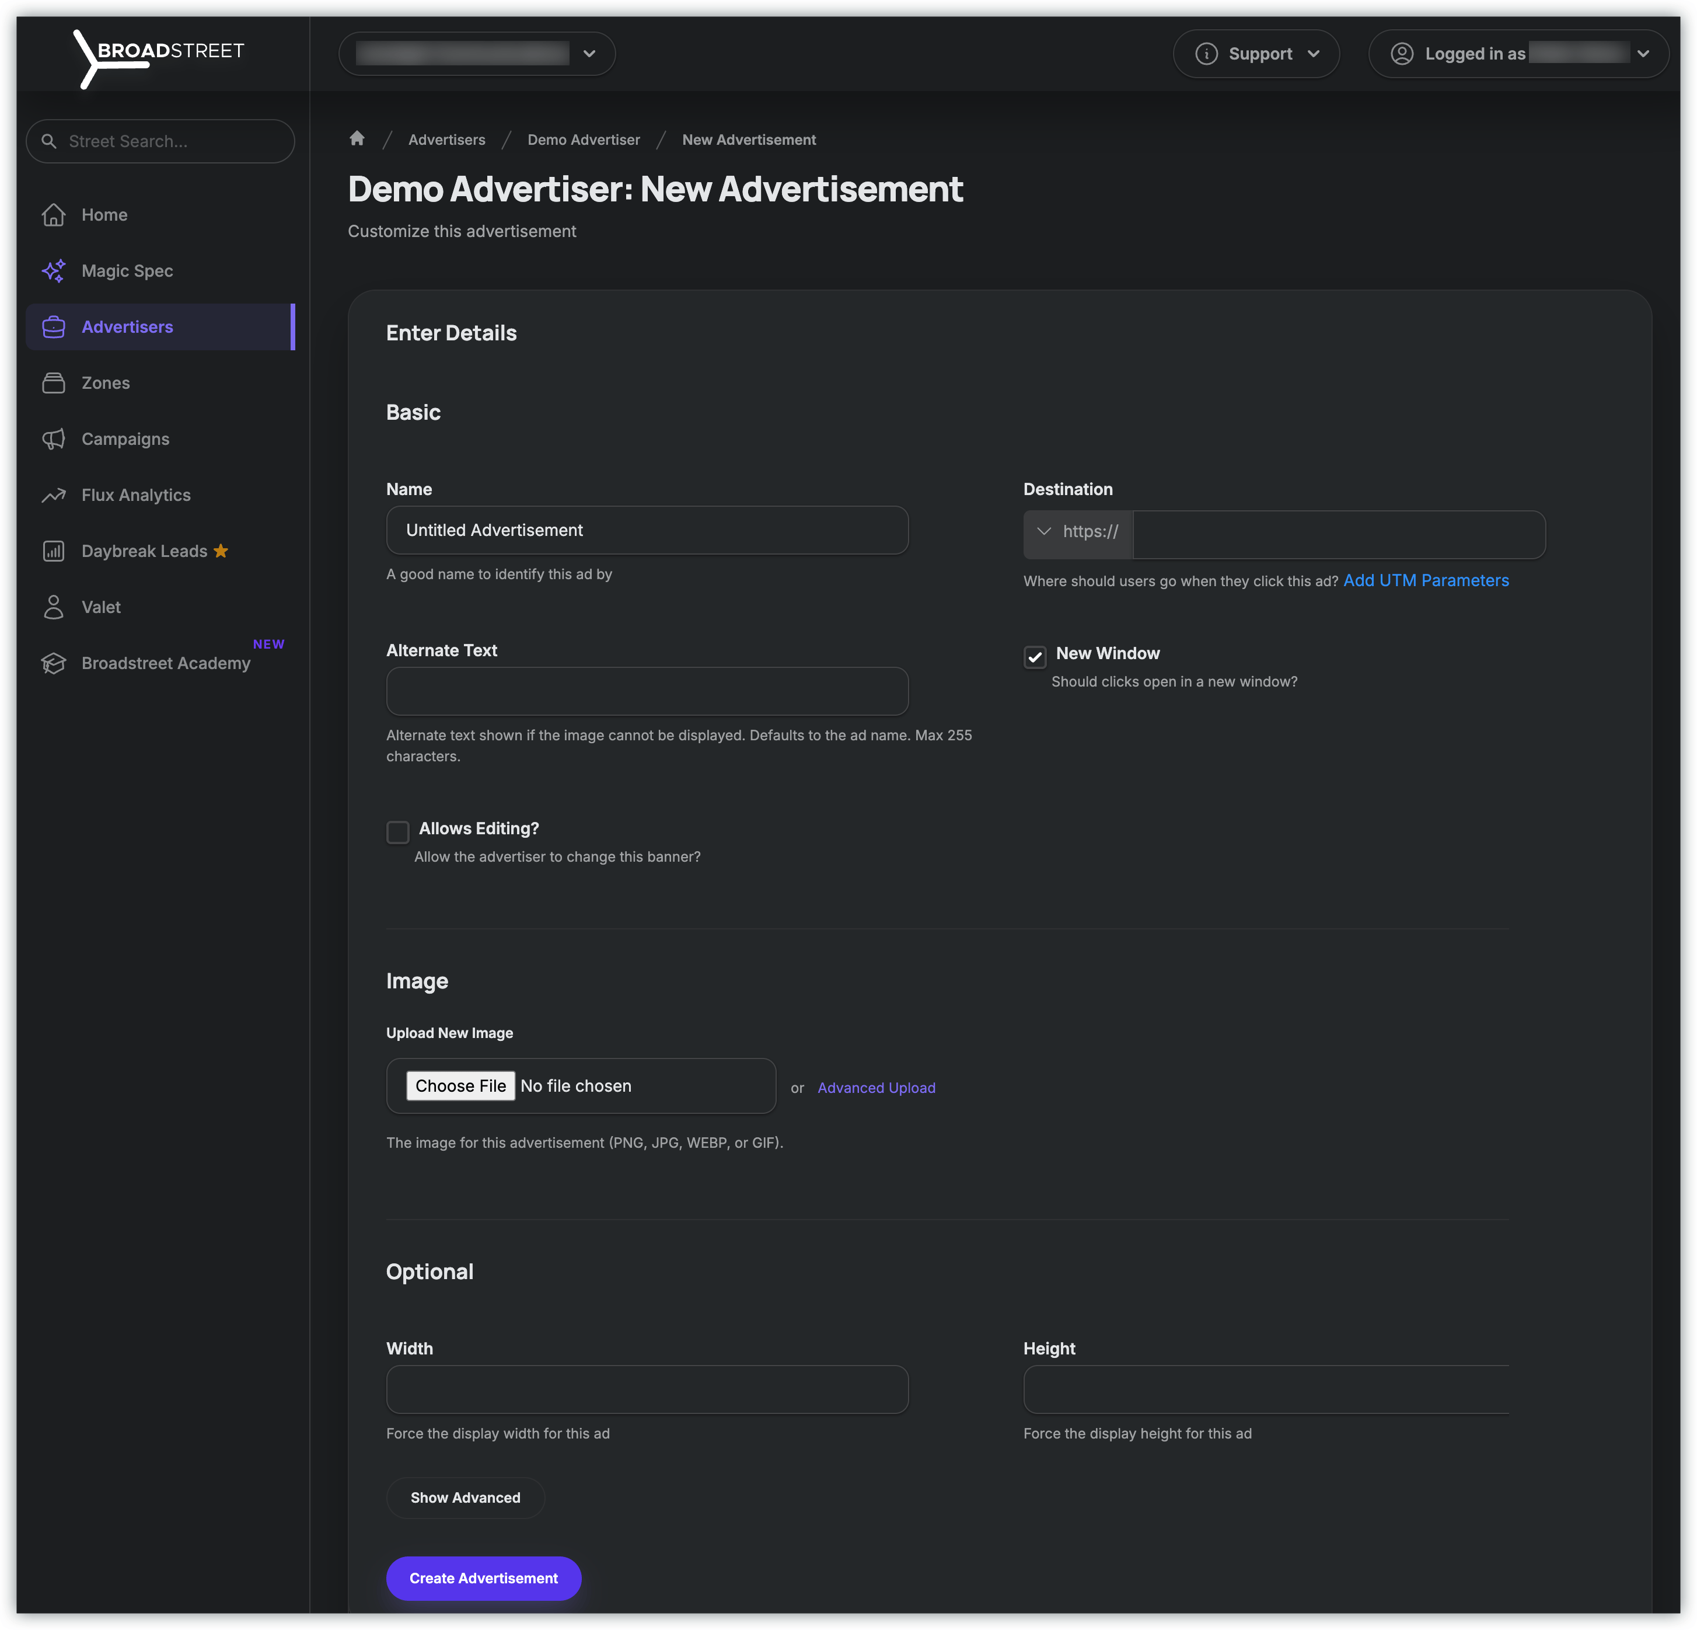Click the Flux Analytics trend icon
This screenshot has height=1630, width=1697.
coord(54,496)
